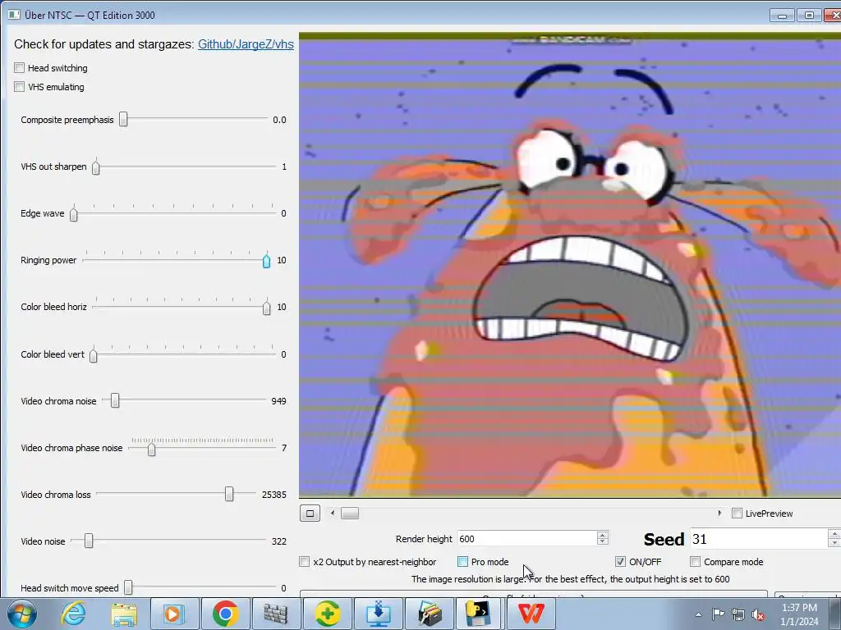Image resolution: width=841 pixels, height=630 pixels.
Task: Click the Video noise slider handle
Action: 89,541
